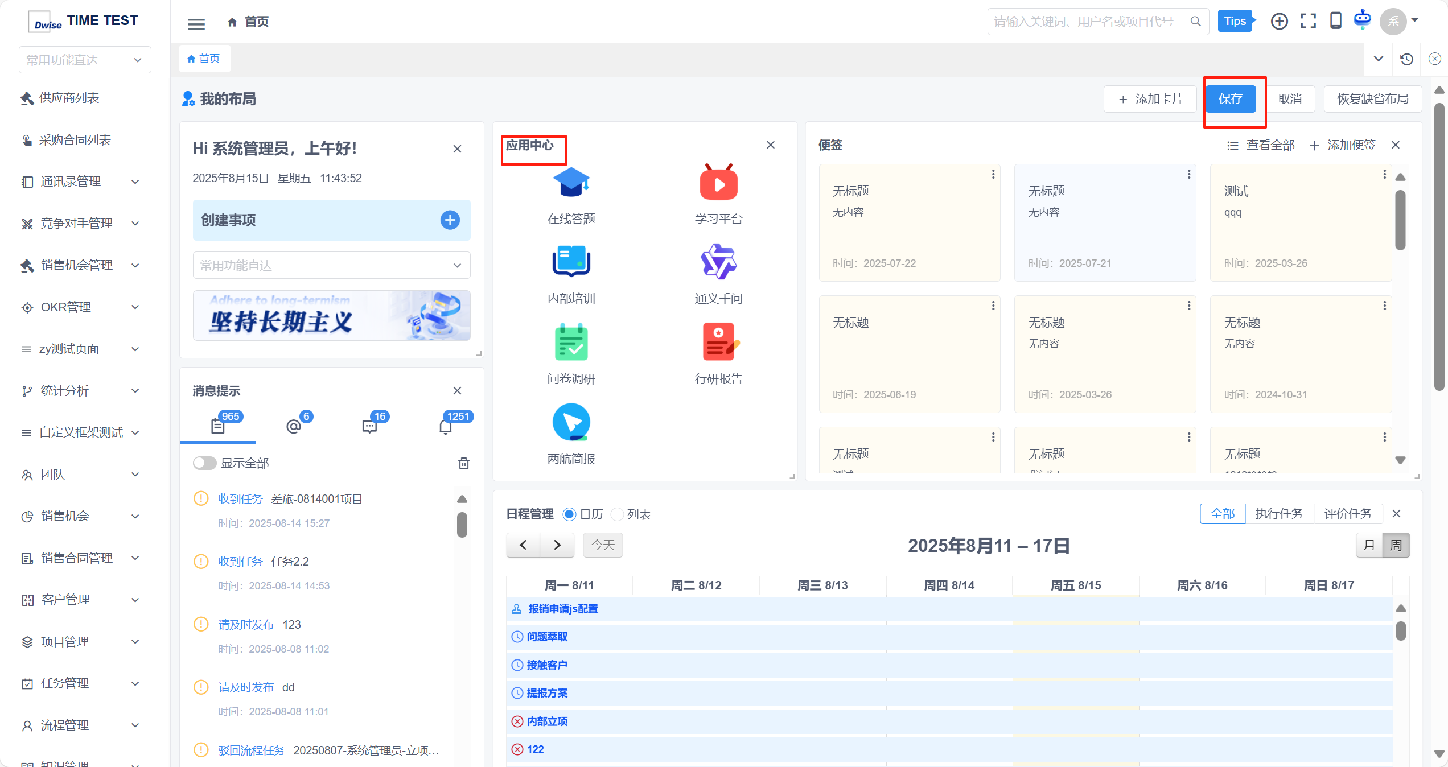Select the 列表 radio button
Screen dimensions: 1448x767
coord(617,514)
